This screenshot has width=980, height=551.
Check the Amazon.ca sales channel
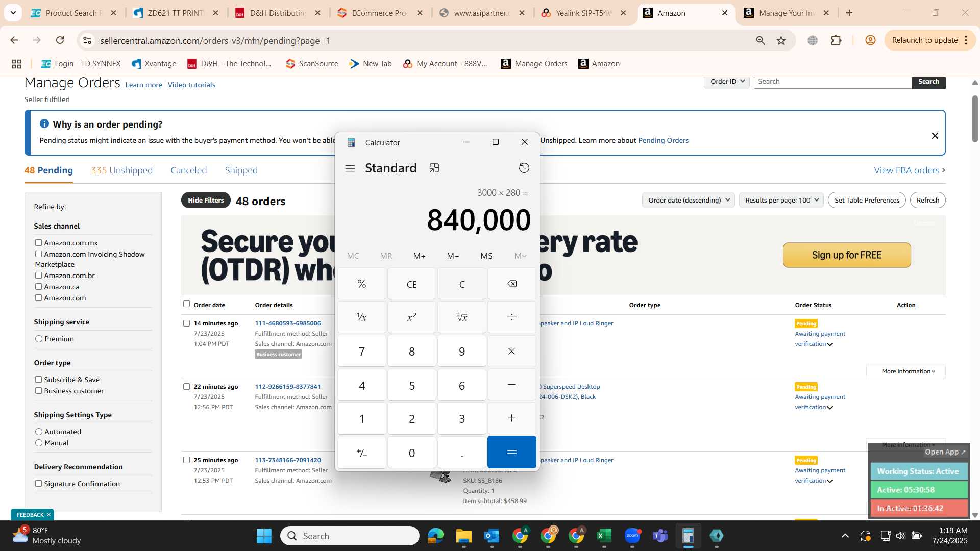click(38, 287)
